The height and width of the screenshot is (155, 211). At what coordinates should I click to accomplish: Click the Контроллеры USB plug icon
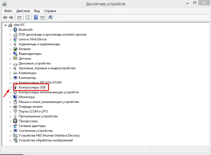(x=15, y=88)
